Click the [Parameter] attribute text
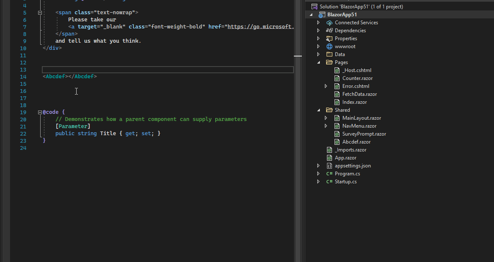Viewport: 494px width, 262px height. click(73, 126)
